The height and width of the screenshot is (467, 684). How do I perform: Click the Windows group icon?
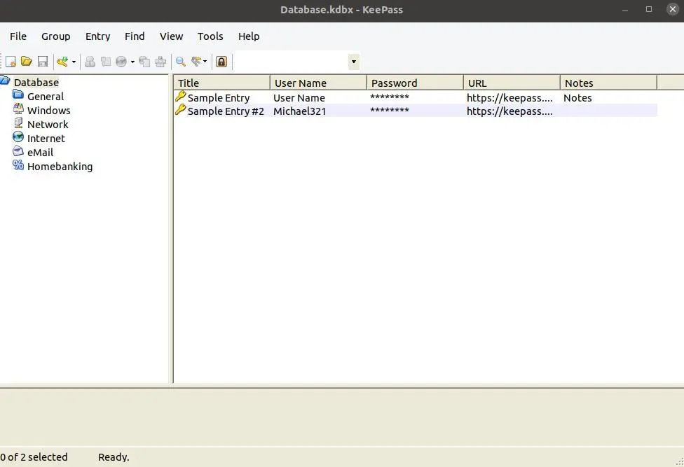18,109
